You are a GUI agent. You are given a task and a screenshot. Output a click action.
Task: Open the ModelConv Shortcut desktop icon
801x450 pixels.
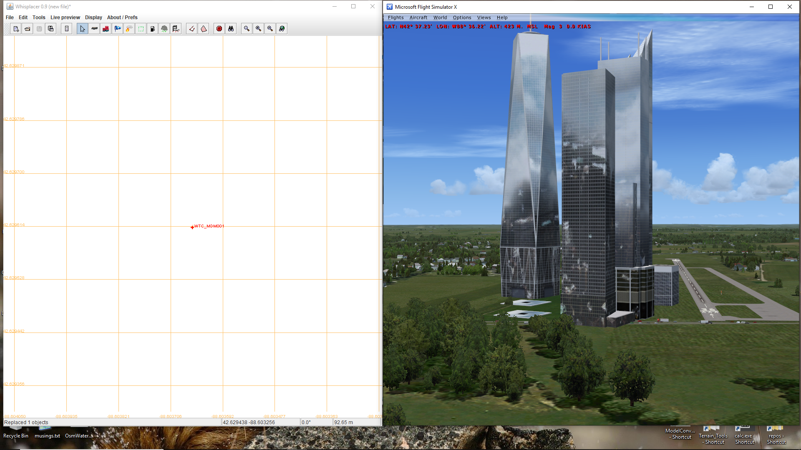click(x=680, y=434)
